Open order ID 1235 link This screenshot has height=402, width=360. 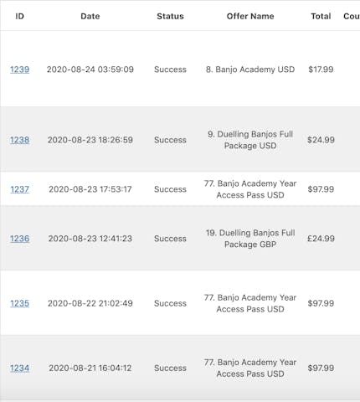19,303
